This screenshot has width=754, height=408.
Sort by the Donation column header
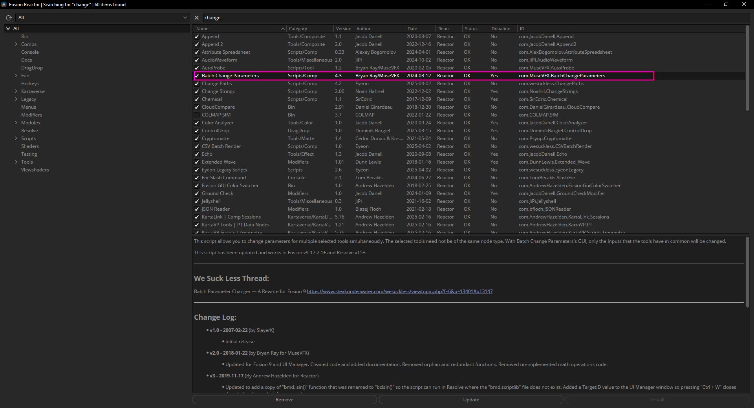(503, 29)
